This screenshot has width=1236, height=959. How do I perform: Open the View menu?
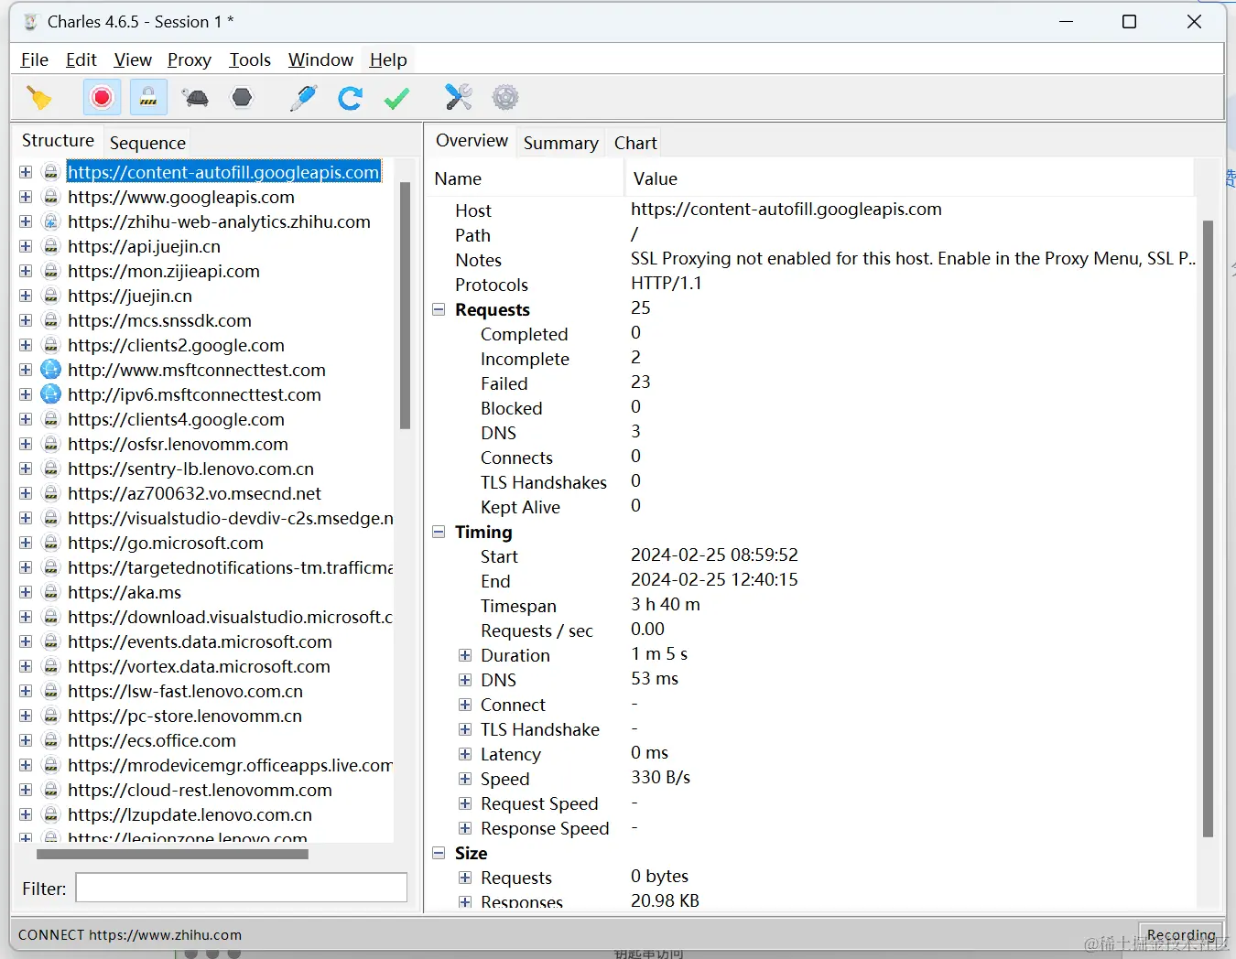pyautogui.click(x=133, y=59)
